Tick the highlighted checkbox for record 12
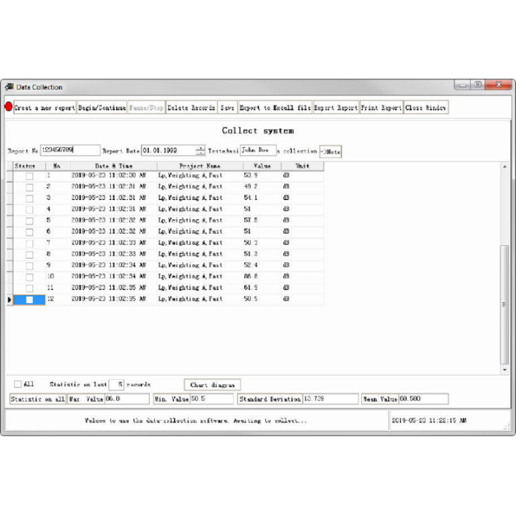 [x=29, y=300]
